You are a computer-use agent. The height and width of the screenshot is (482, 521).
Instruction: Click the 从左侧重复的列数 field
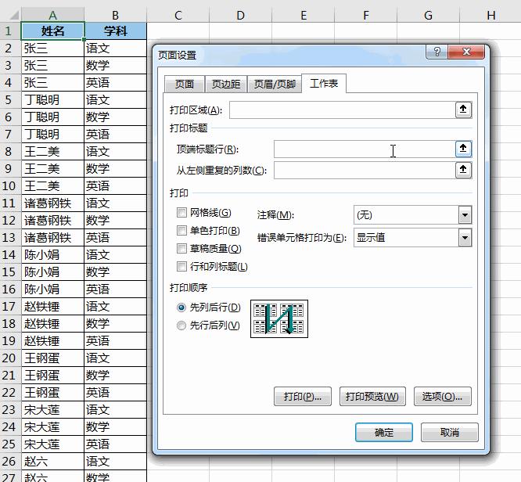pos(365,171)
